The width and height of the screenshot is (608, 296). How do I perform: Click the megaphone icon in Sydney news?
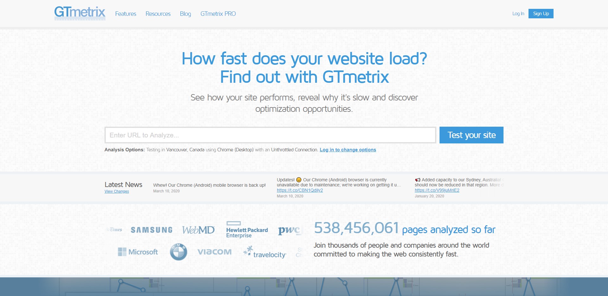pyautogui.click(x=418, y=180)
